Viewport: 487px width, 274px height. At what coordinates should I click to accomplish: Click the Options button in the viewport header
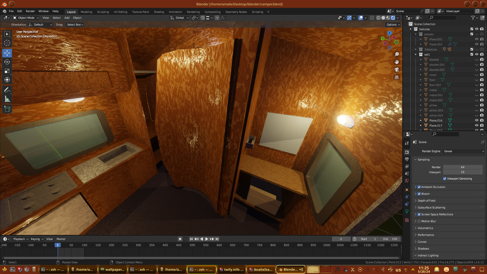point(393,25)
